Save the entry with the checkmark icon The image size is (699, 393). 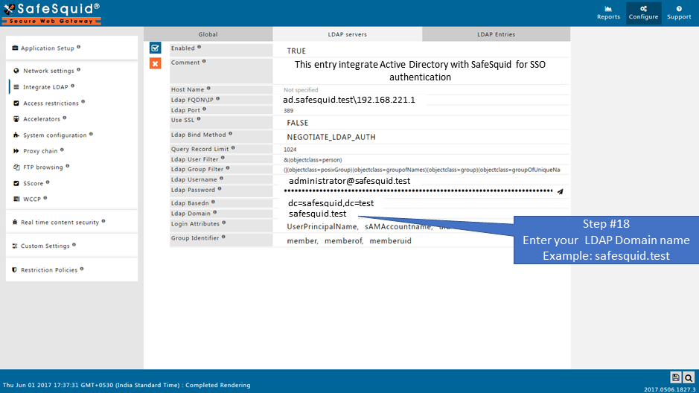[155, 48]
